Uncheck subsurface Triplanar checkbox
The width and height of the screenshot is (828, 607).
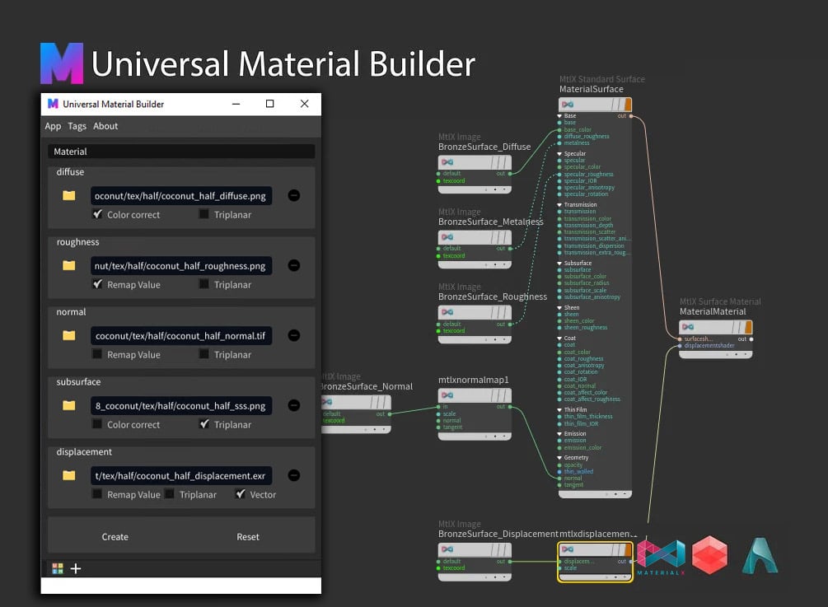point(204,424)
